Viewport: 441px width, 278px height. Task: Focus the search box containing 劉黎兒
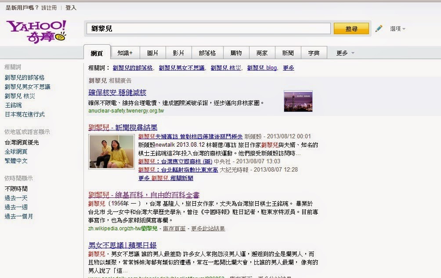[x=208, y=28]
